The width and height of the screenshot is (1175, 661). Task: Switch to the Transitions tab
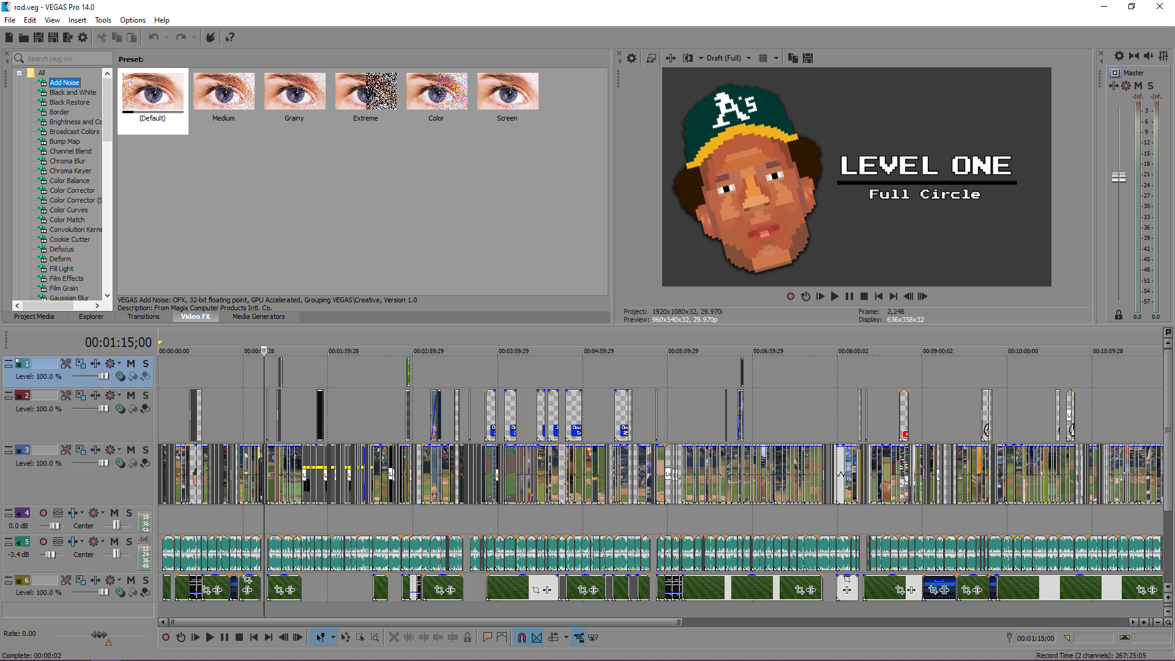[143, 316]
